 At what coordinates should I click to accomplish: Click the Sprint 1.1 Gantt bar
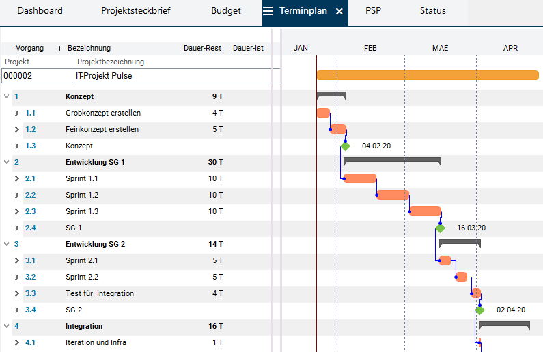point(359,178)
